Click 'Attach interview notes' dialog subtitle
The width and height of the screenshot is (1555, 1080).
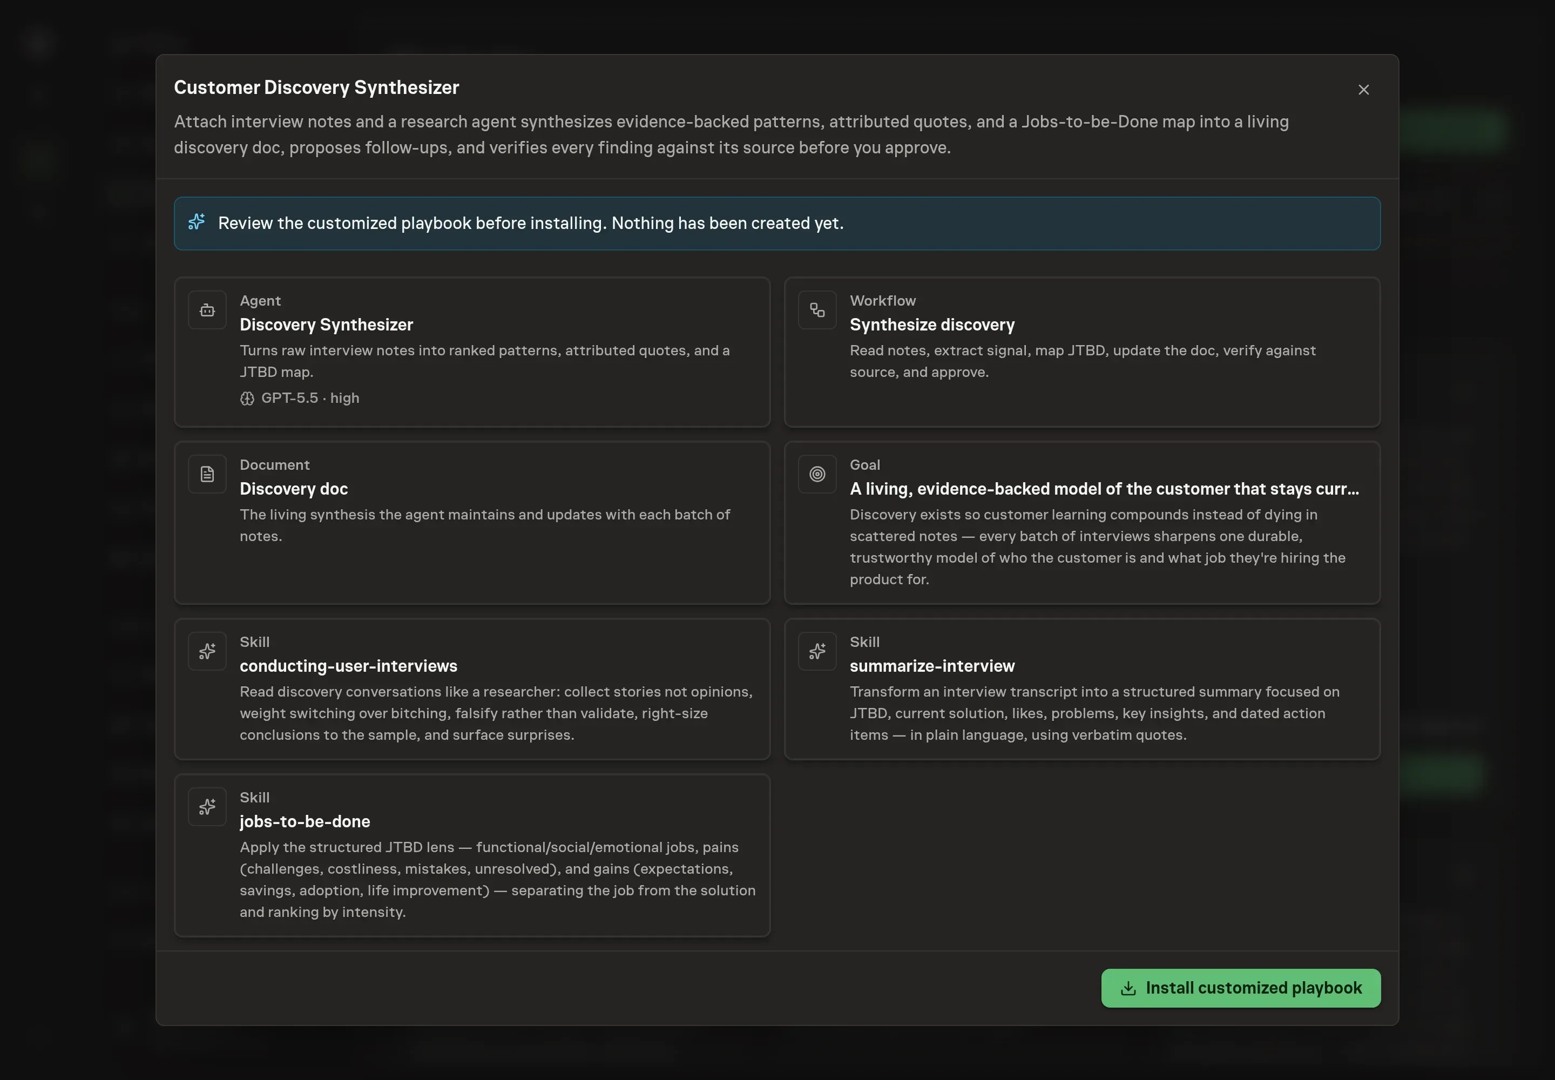(x=731, y=134)
